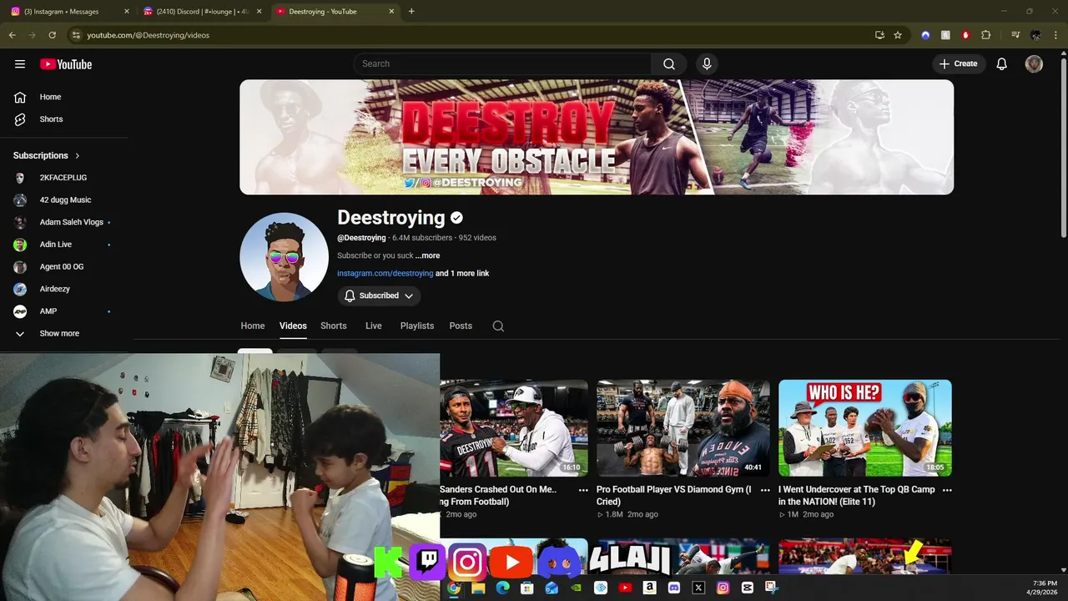Image resolution: width=1068 pixels, height=601 pixels.
Task: Open the Home icon in the sidebar
Action: 20,97
